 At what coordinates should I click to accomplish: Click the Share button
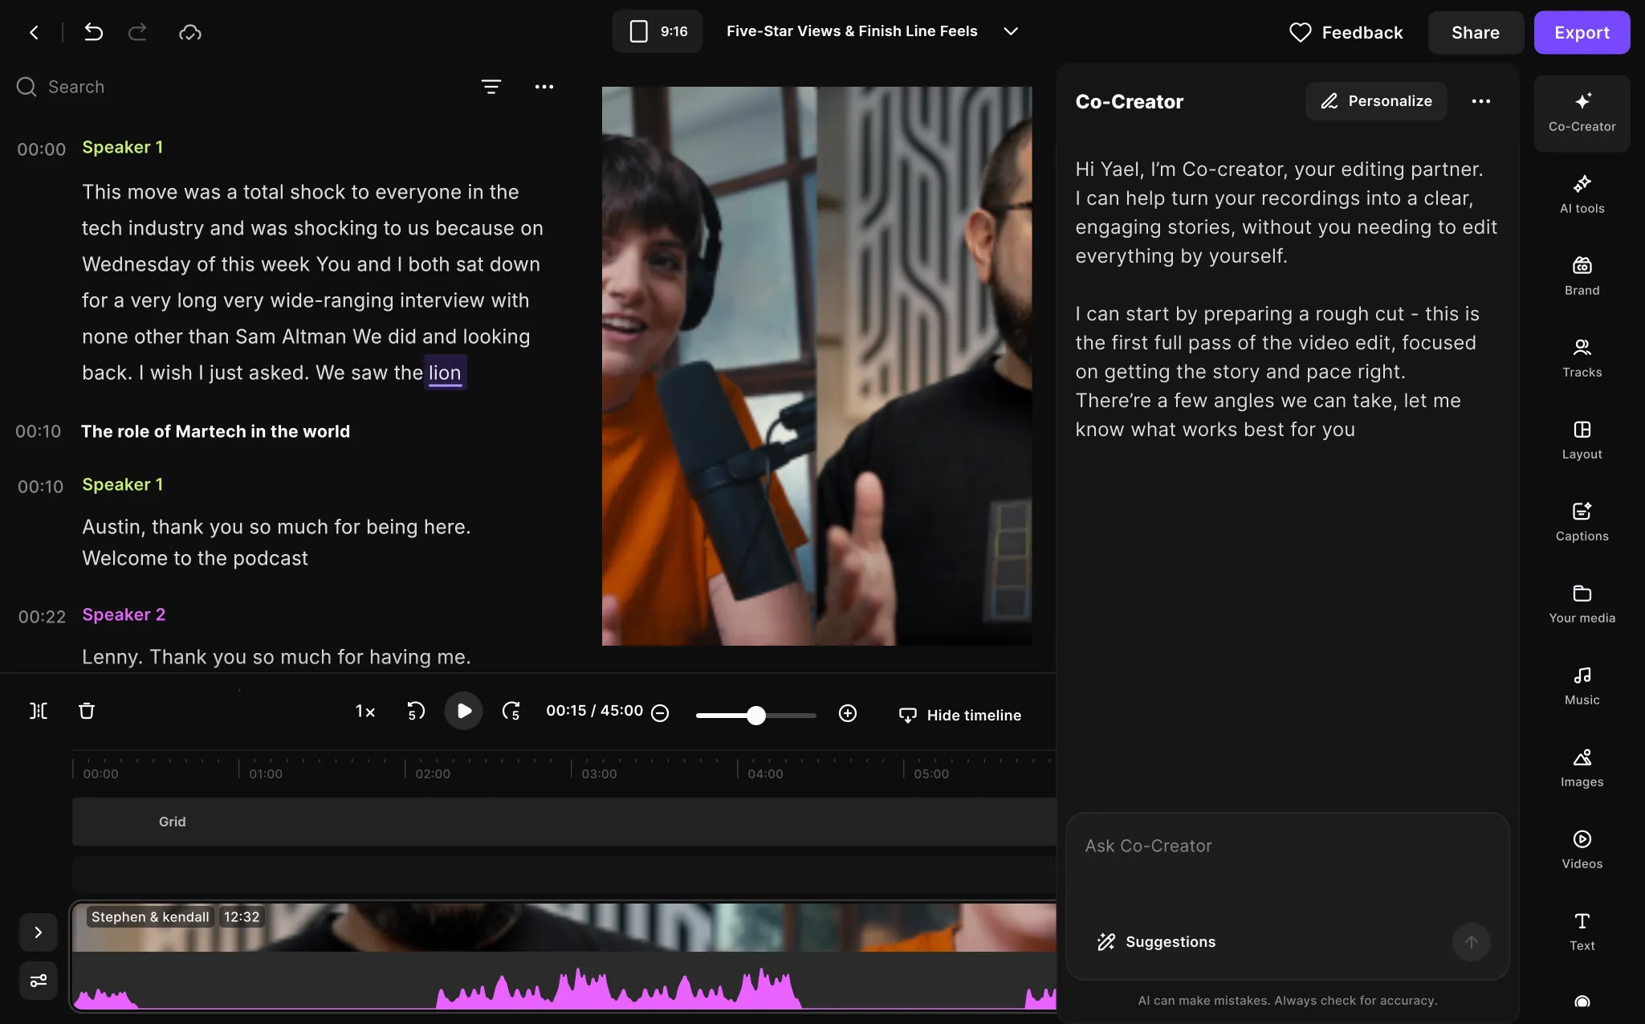pos(1476,32)
